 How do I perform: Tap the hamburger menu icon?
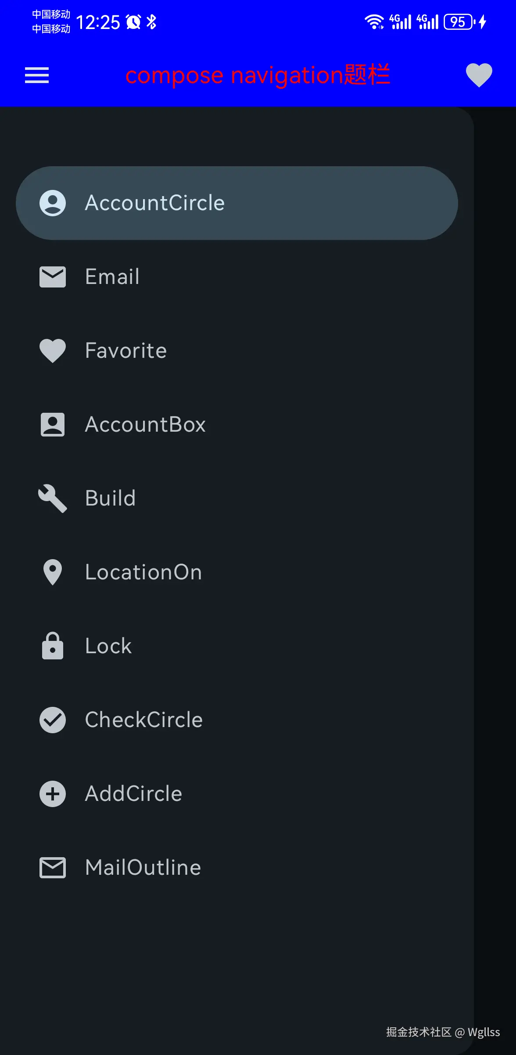[x=37, y=75]
